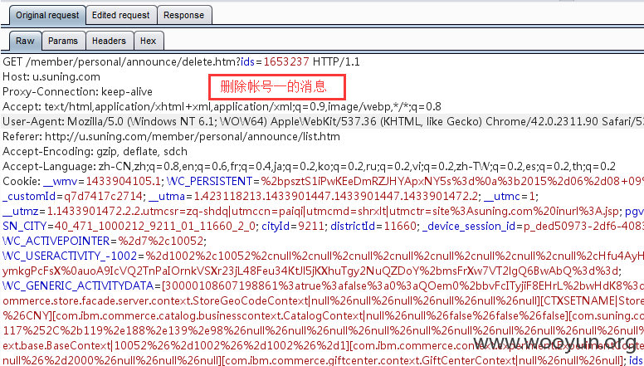Click the WC_GENERIC_ACTIVITYDATA cookie name
The image size is (644, 366).
78,285
